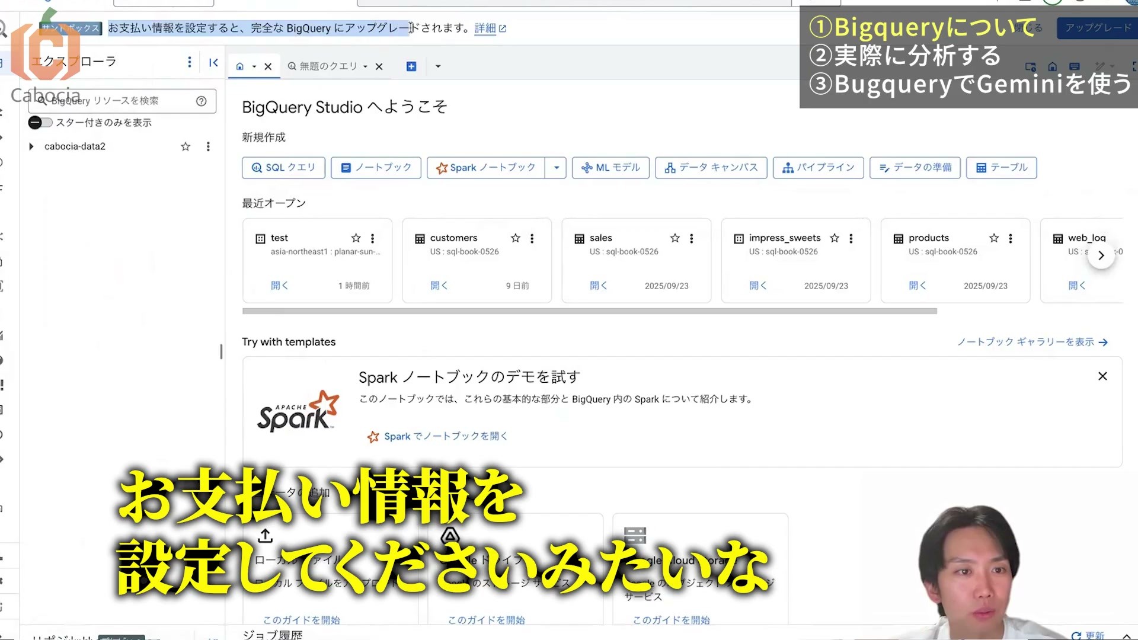Image resolution: width=1138 pixels, height=640 pixels.
Task: Start the local file upload guide
Action: coord(301,620)
